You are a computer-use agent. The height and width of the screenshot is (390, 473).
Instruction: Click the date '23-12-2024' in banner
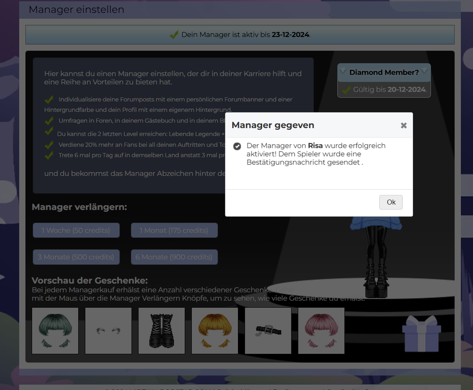click(x=291, y=35)
